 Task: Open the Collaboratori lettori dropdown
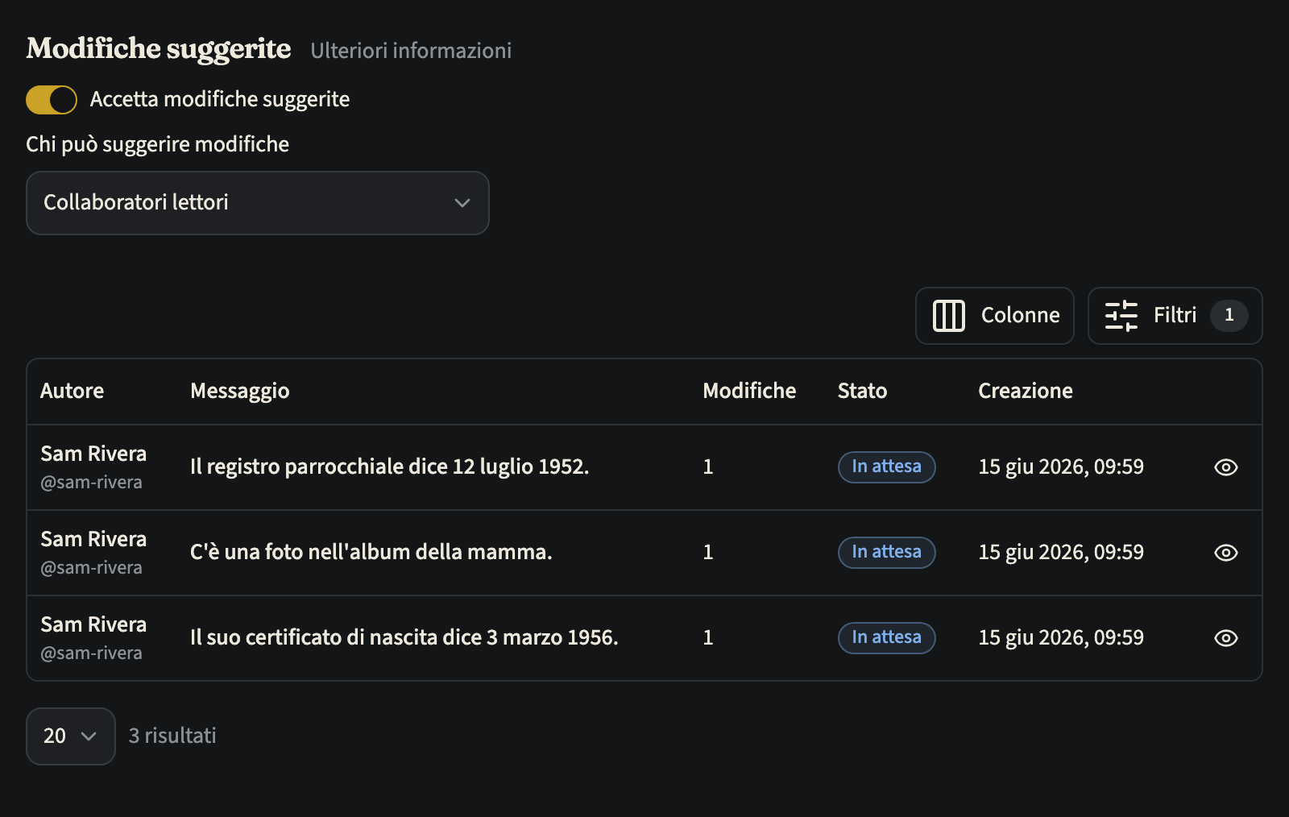(x=258, y=203)
